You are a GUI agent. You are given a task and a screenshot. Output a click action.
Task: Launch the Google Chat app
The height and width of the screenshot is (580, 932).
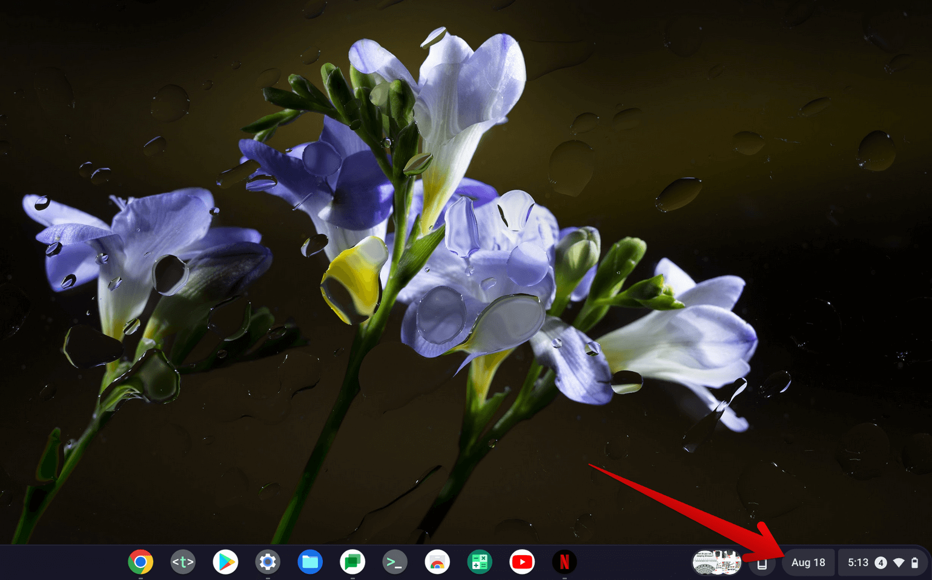[352, 562]
